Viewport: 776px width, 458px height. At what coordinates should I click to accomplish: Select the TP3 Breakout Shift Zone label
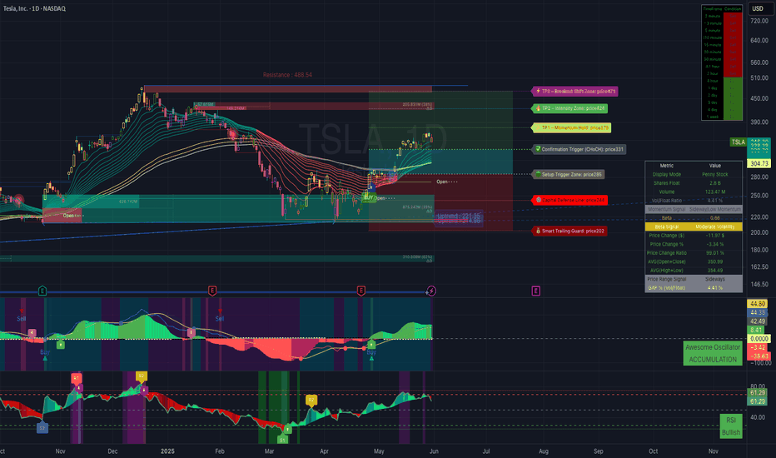coord(575,91)
